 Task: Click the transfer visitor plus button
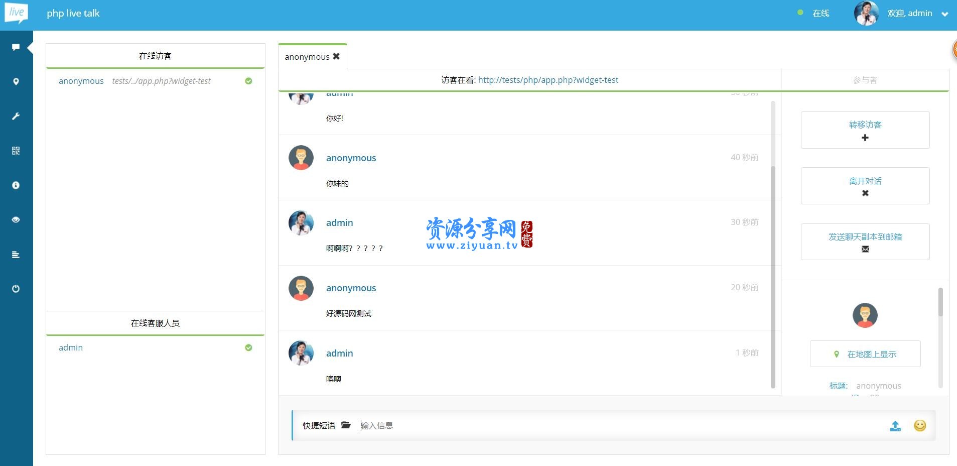(x=865, y=130)
